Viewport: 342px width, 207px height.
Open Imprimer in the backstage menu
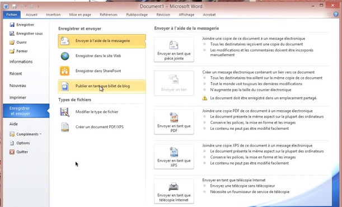18,97
